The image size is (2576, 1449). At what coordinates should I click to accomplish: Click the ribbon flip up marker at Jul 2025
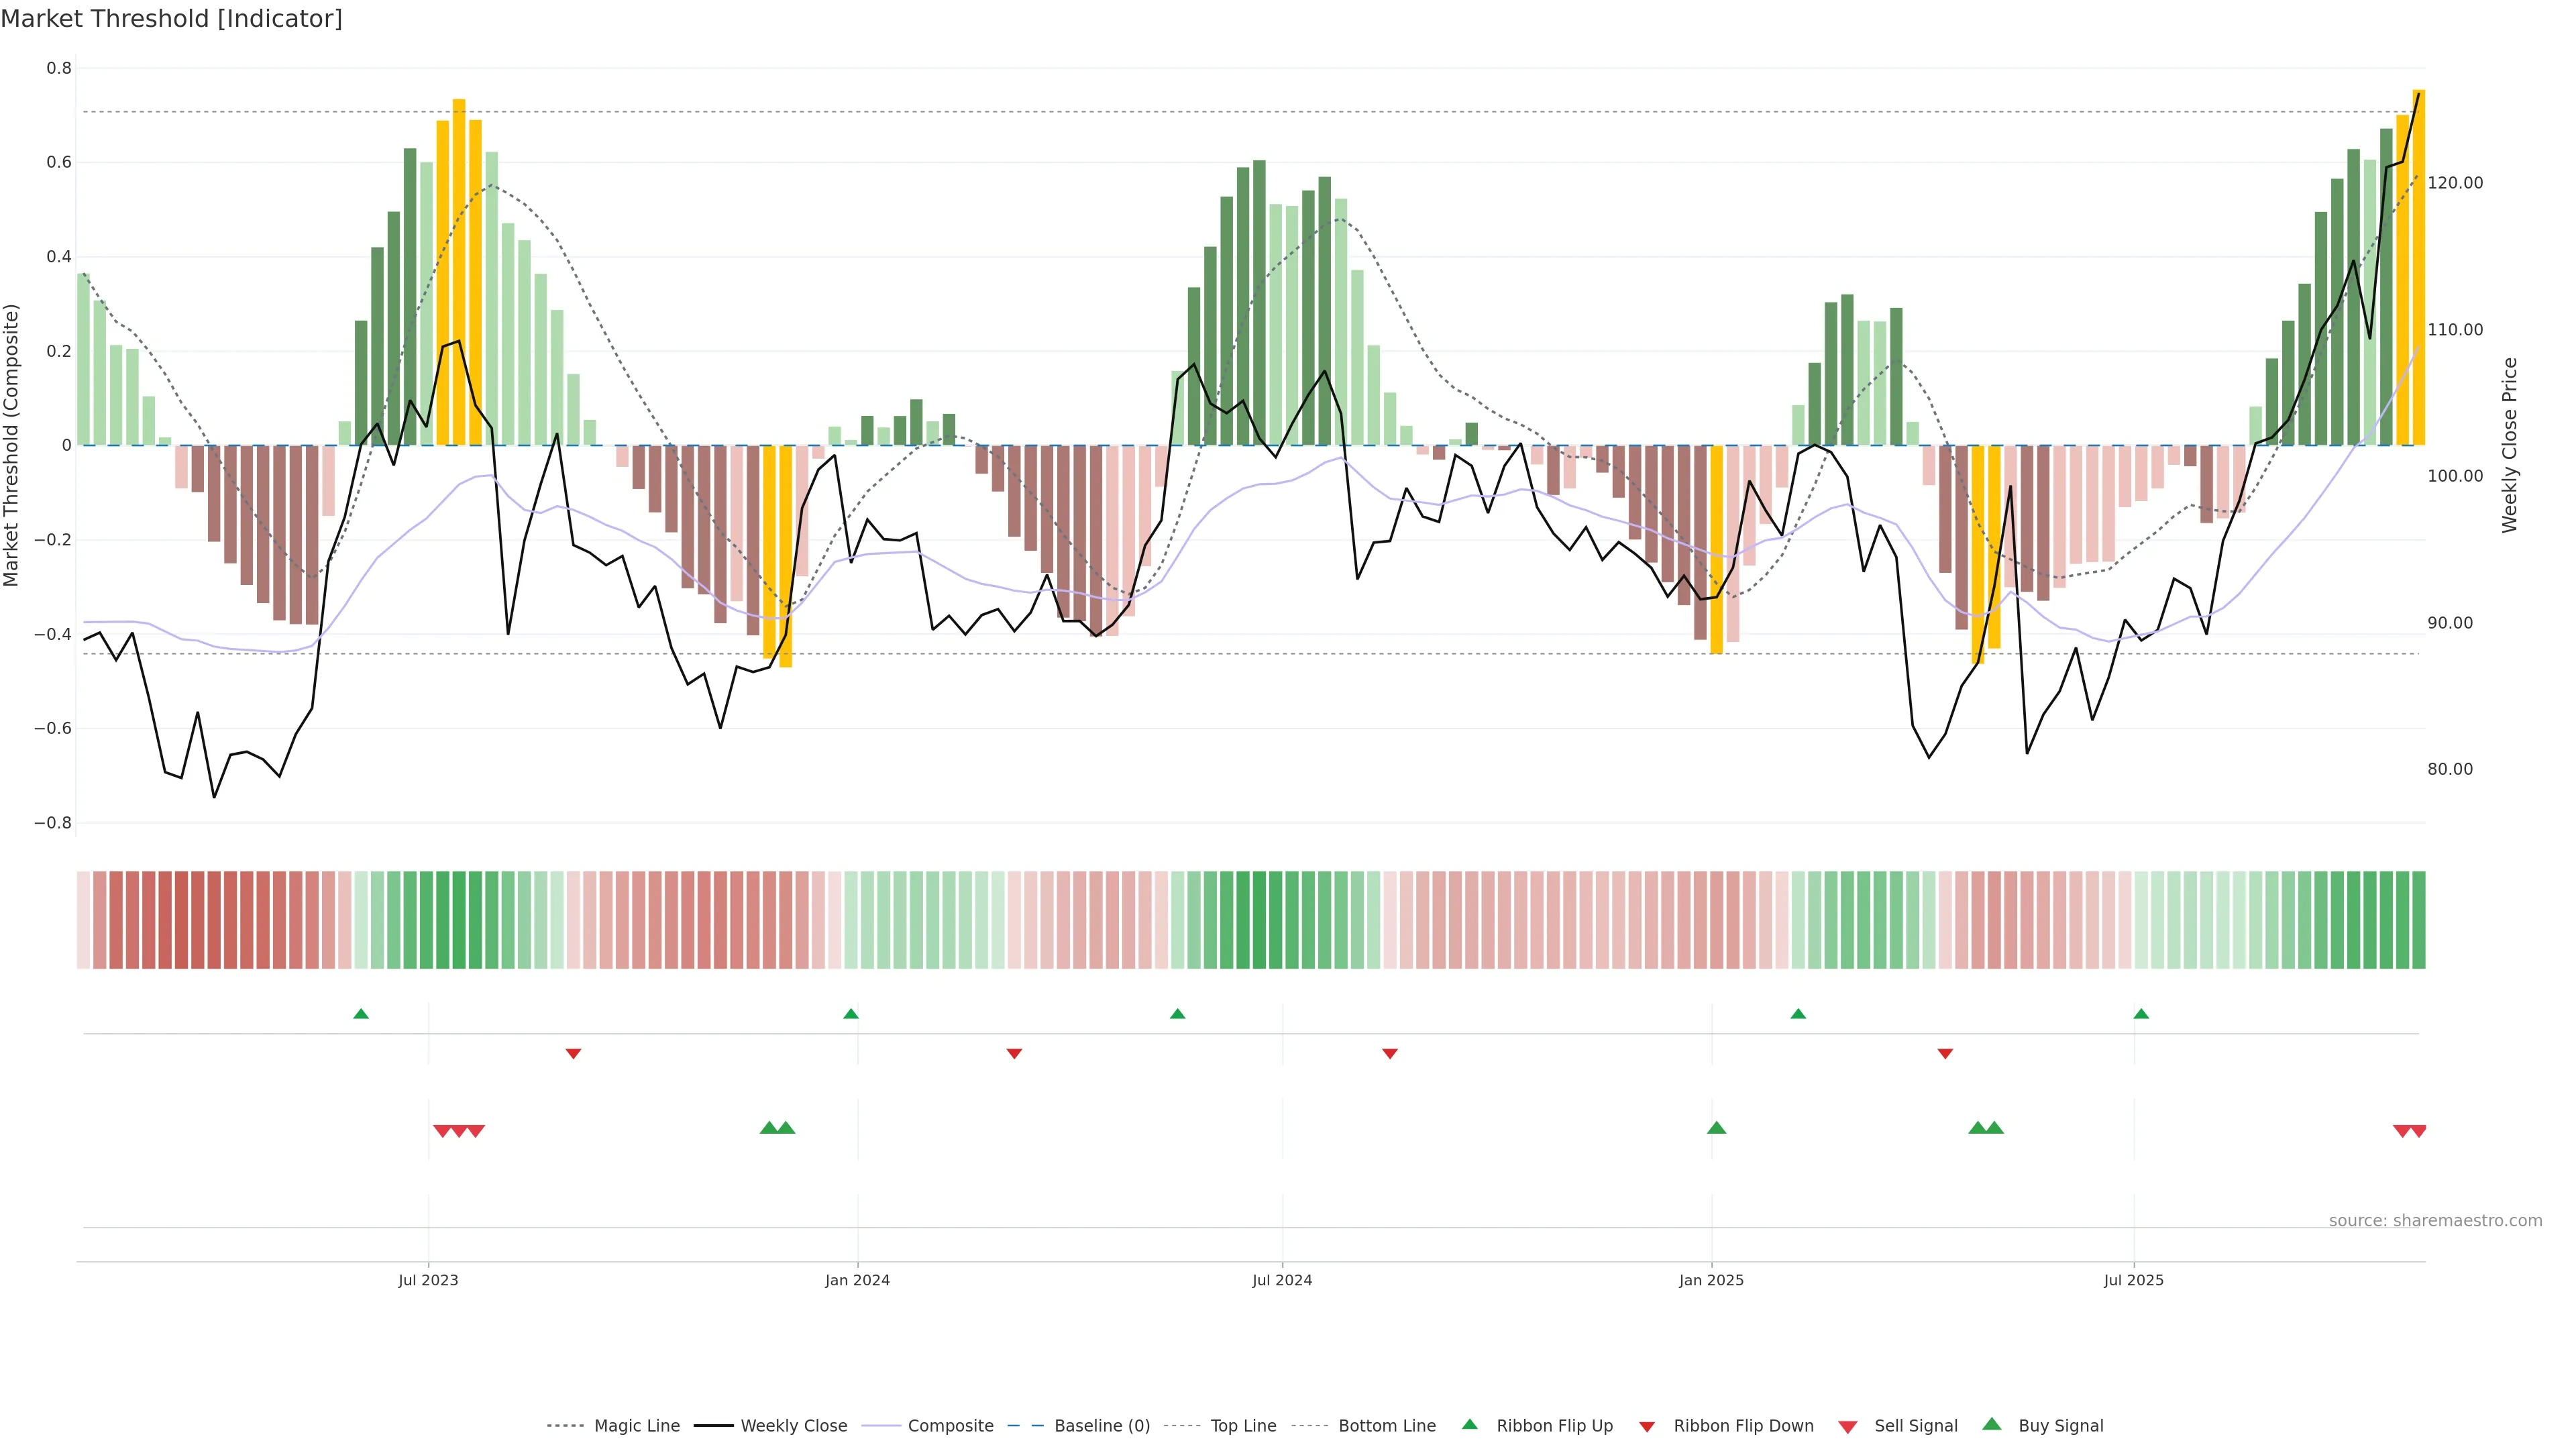(x=2141, y=1014)
